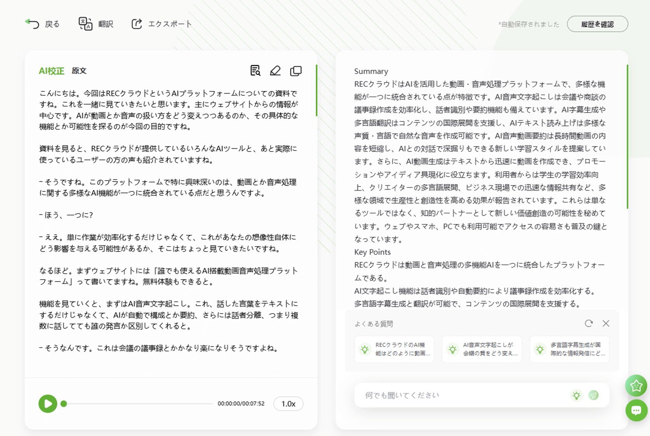Click the よくある質問 label
650x436 pixels.
coord(374,324)
